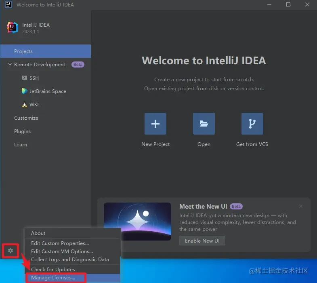317x283 pixels.
Task: Click the New Project plus icon
Action: tap(155, 124)
